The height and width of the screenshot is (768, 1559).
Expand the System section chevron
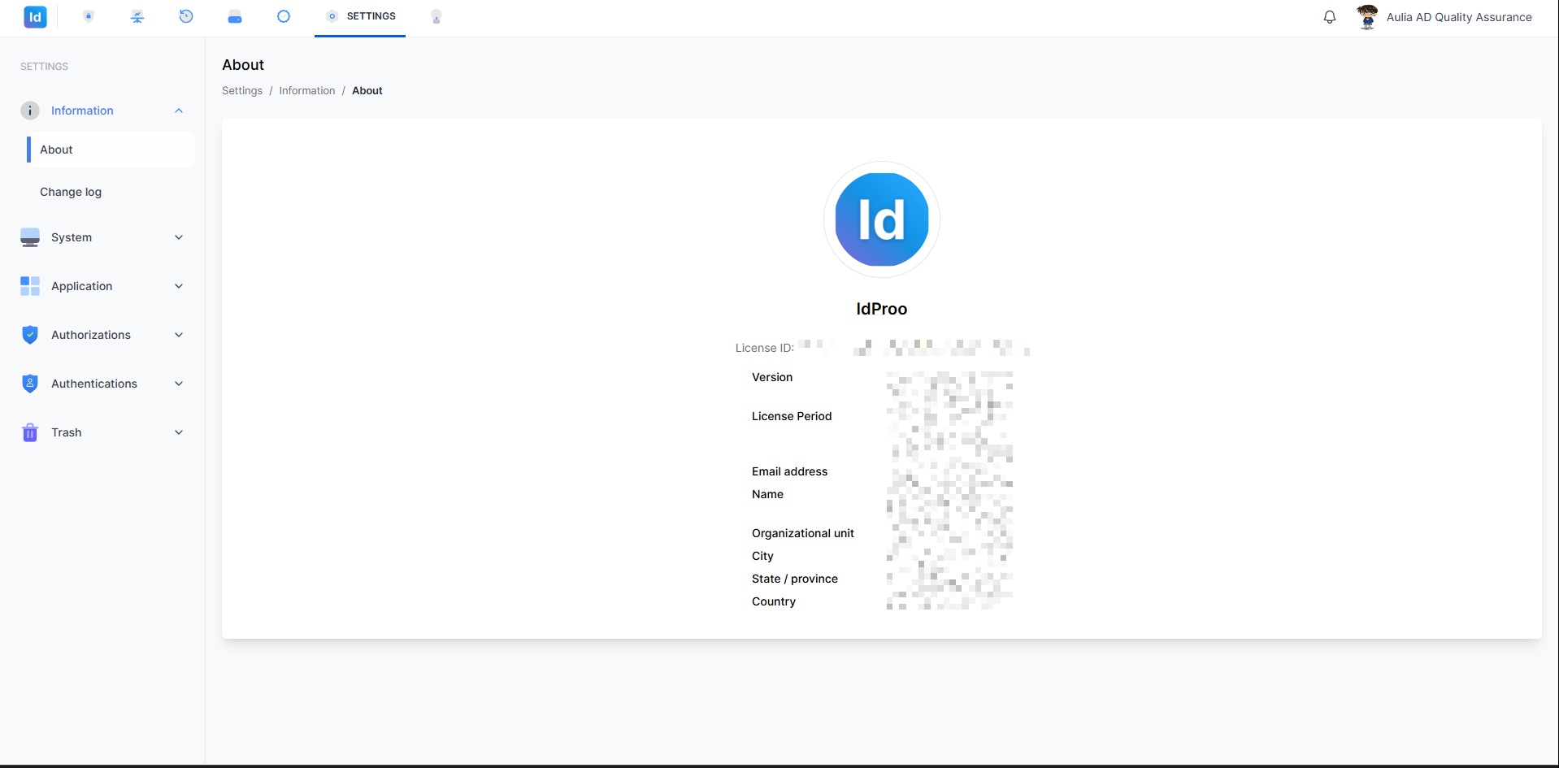coord(179,237)
